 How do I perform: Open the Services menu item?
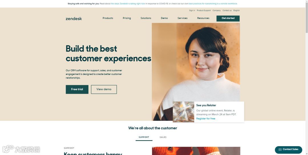coord(183,18)
